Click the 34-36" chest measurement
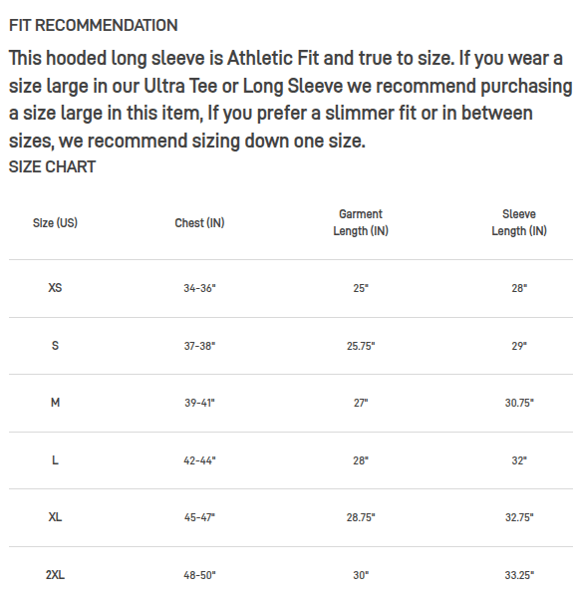The width and height of the screenshot is (573, 599). click(x=199, y=288)
